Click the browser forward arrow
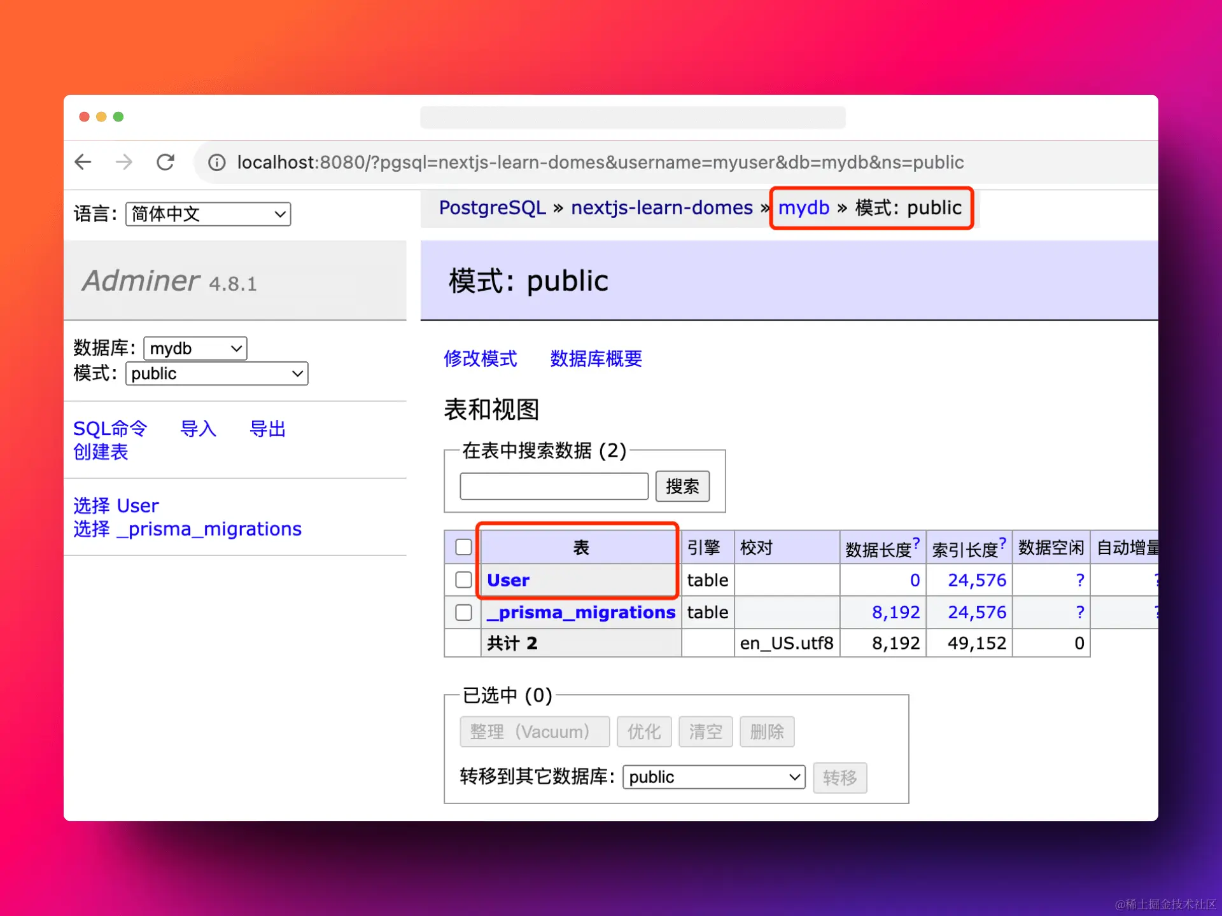Viewport: 1222px width, 916px height. 125,162
